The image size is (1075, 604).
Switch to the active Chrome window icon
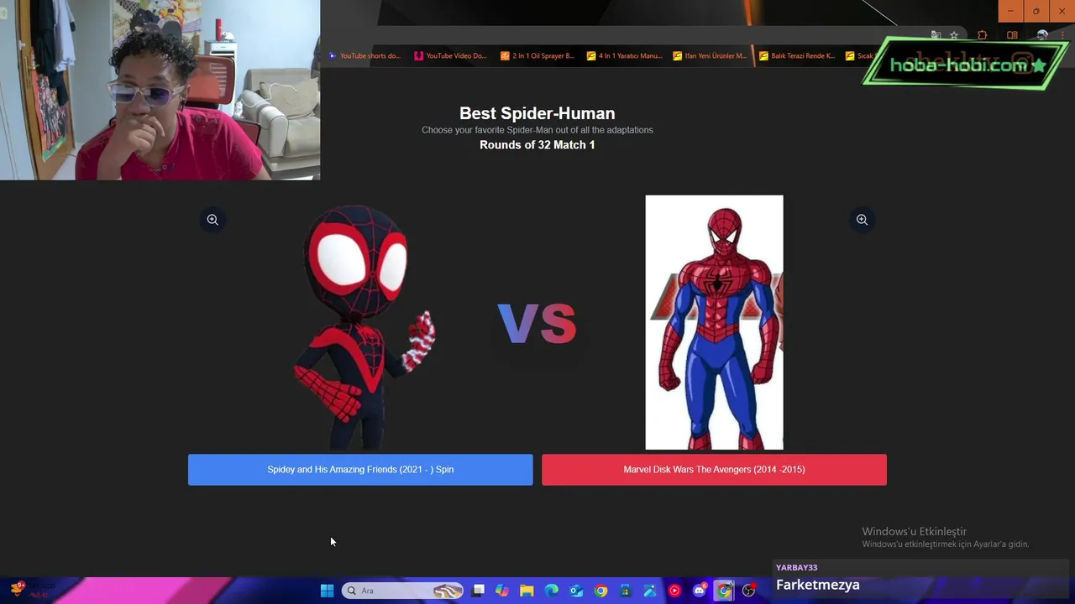[x=724, y=591]
